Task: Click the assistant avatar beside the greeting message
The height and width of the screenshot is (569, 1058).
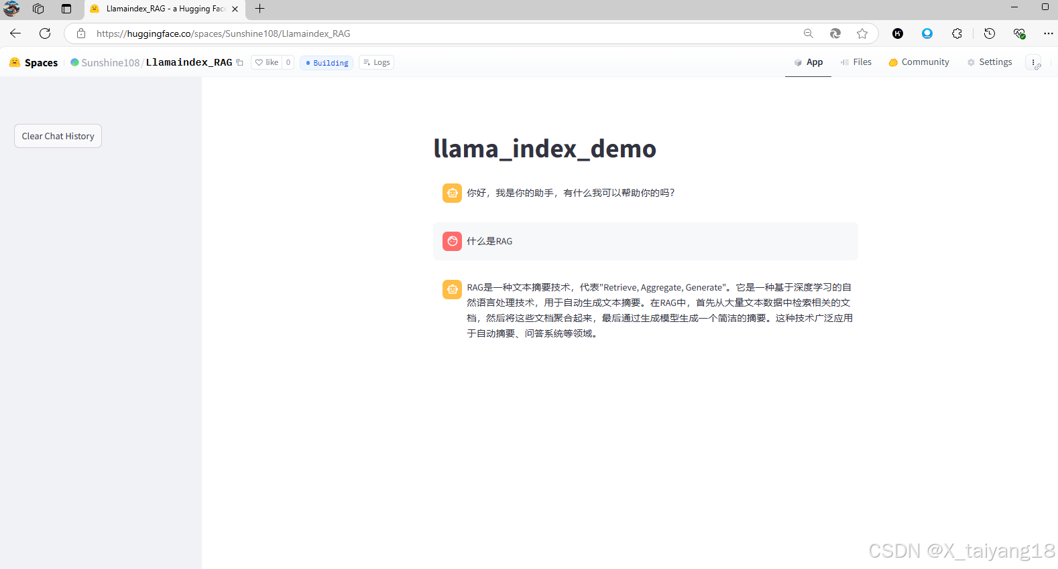Action: click(x=453, y=193)
